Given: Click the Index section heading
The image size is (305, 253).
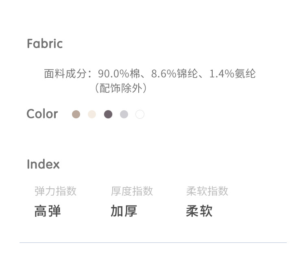Looking at the screenshot, I should click(x=43, y=164).
